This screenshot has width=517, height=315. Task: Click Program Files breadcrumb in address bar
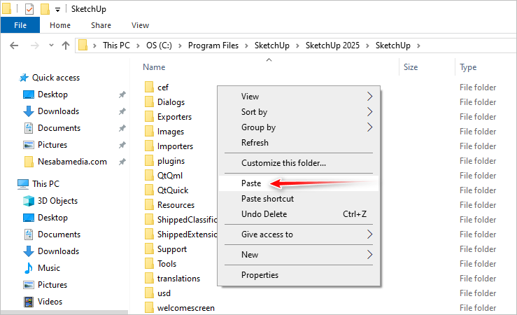pos(213,45)
